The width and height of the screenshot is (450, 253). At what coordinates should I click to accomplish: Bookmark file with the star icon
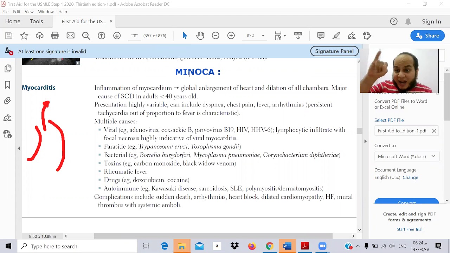click(x=24, y=35)
